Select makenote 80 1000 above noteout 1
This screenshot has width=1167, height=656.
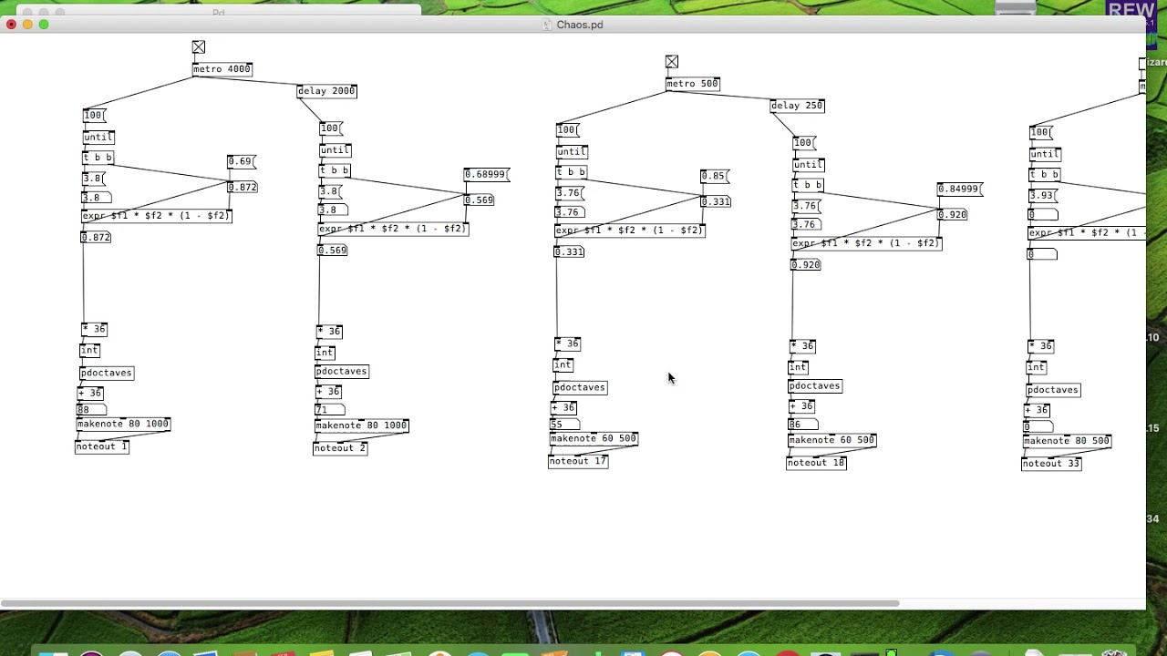tap(123, 425)
